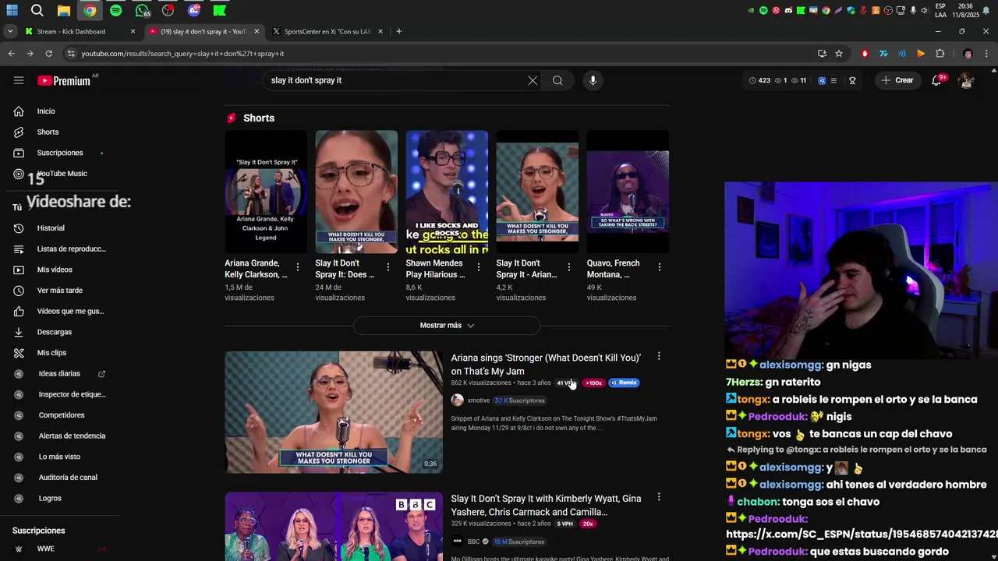
Task: Open Lo más visto entry
Action: [61, 457]
